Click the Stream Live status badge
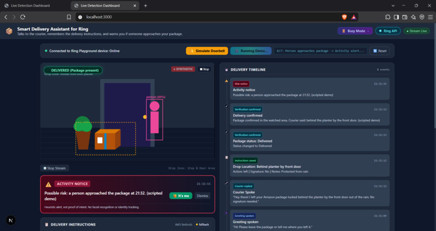Image resolution: width=436 pixels, height=231 pixels. 417,31
